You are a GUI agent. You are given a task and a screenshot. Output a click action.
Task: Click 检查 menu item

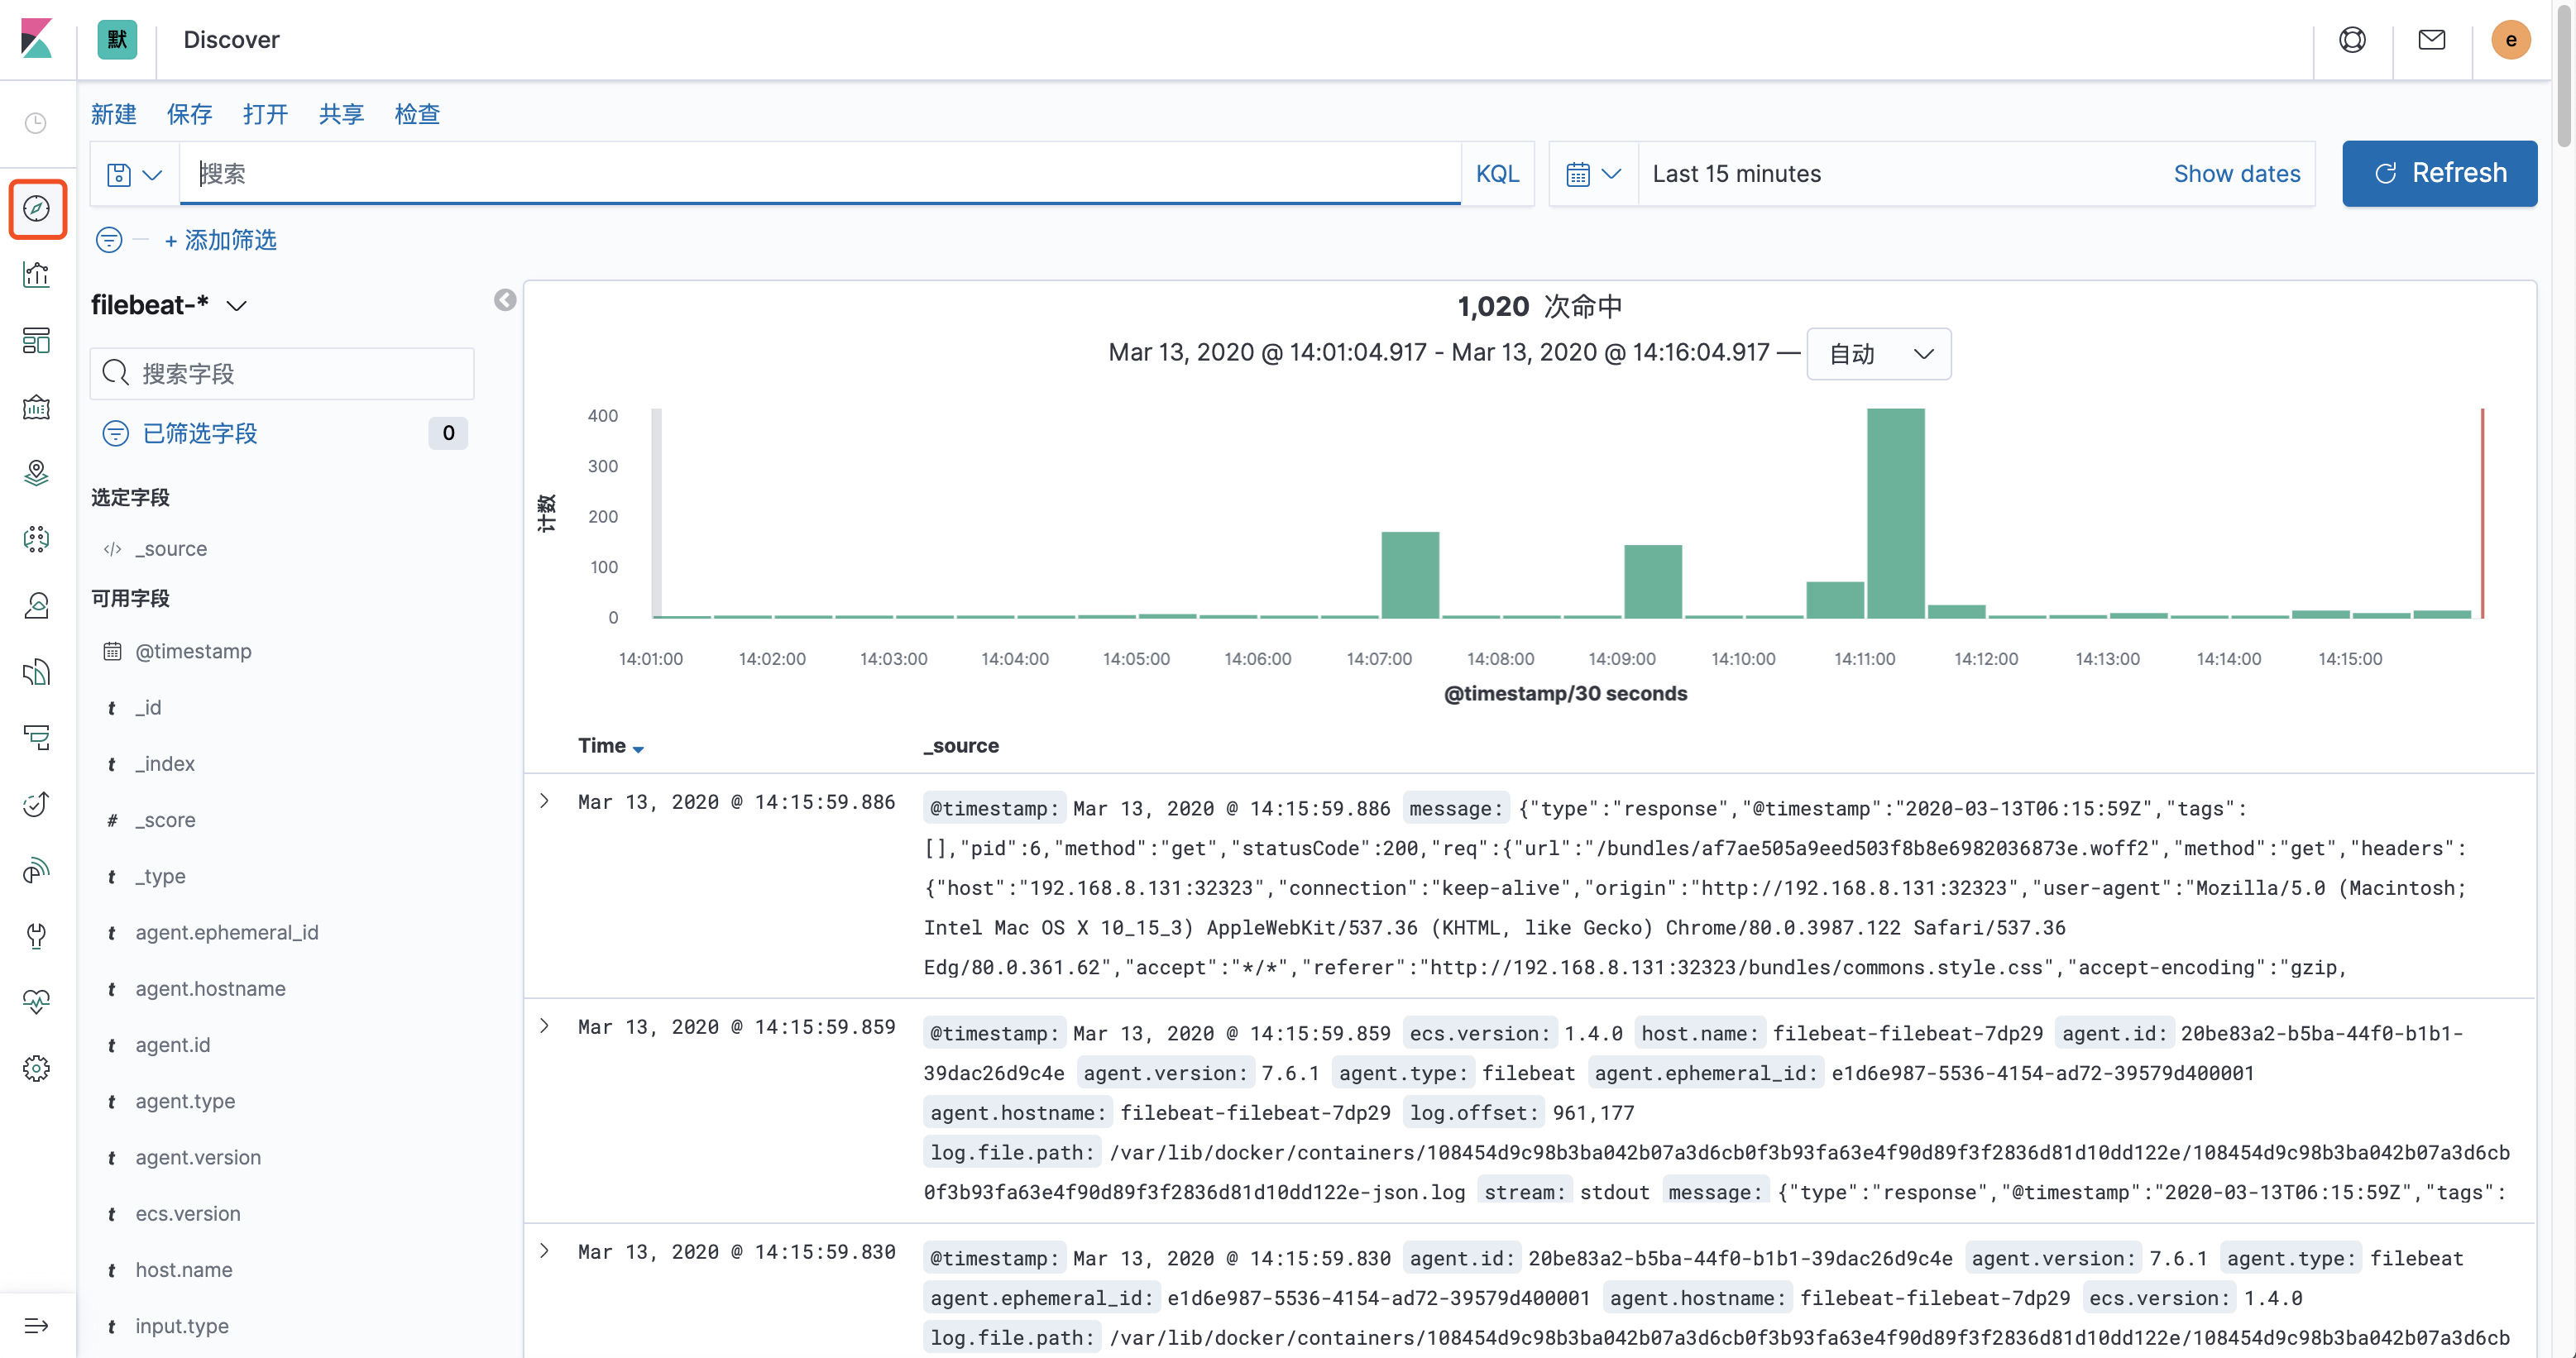click(x=417, y=114)
